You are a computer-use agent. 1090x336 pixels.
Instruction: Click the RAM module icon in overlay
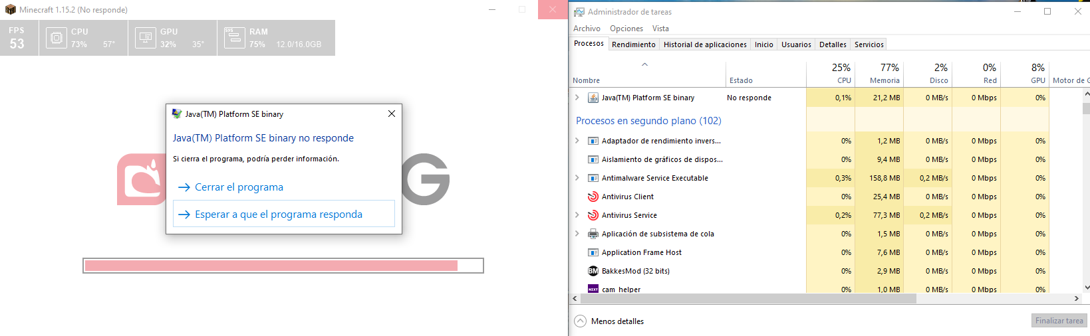[x=235, y=38]
